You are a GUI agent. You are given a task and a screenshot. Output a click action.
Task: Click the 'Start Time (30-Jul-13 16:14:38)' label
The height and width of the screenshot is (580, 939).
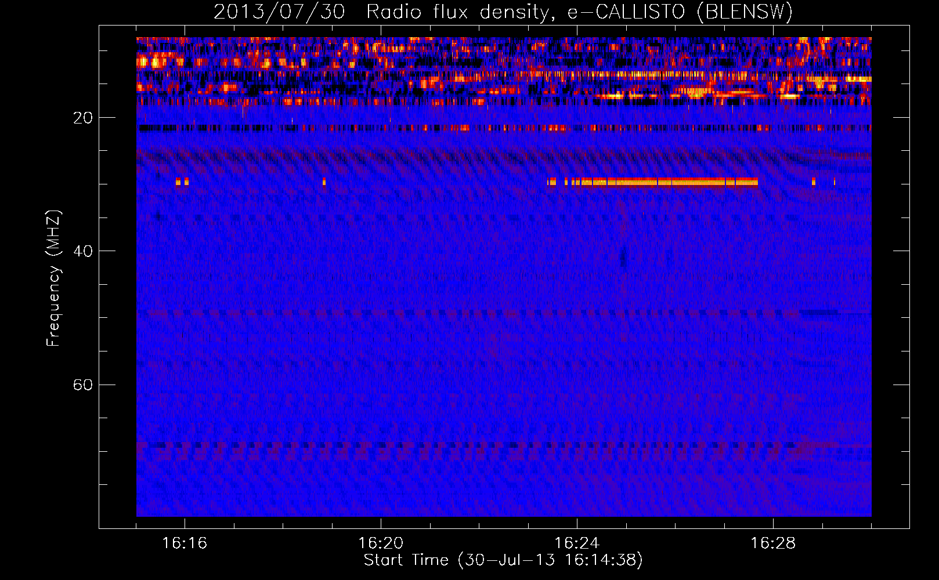coord(503,560)
